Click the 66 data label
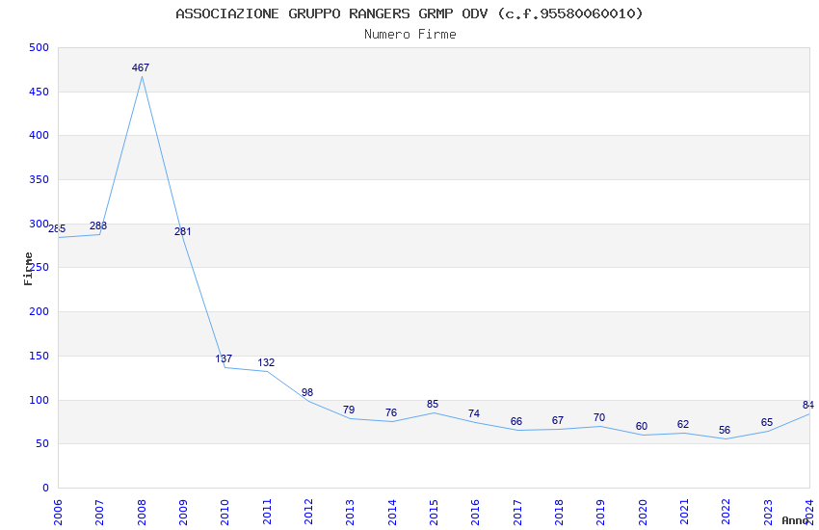The image size is (819, 530). (516, 421)
